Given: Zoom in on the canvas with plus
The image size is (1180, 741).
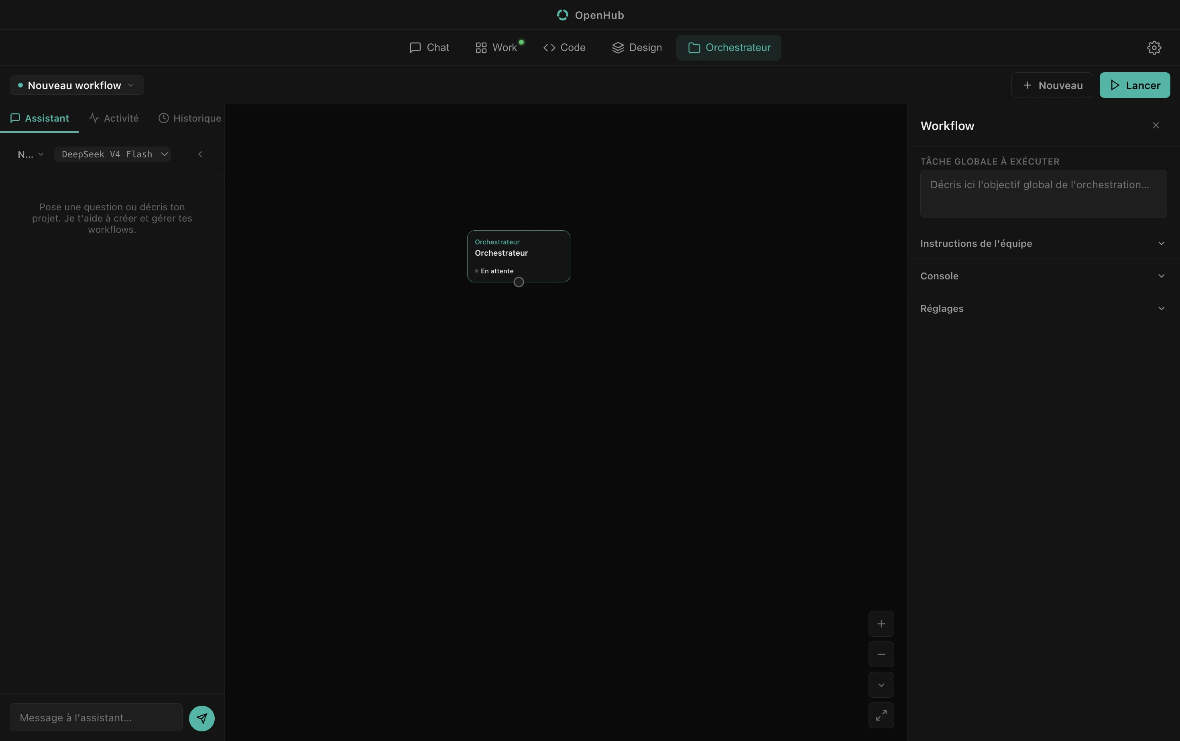Looking at the screenshot, I should [881, 624].
